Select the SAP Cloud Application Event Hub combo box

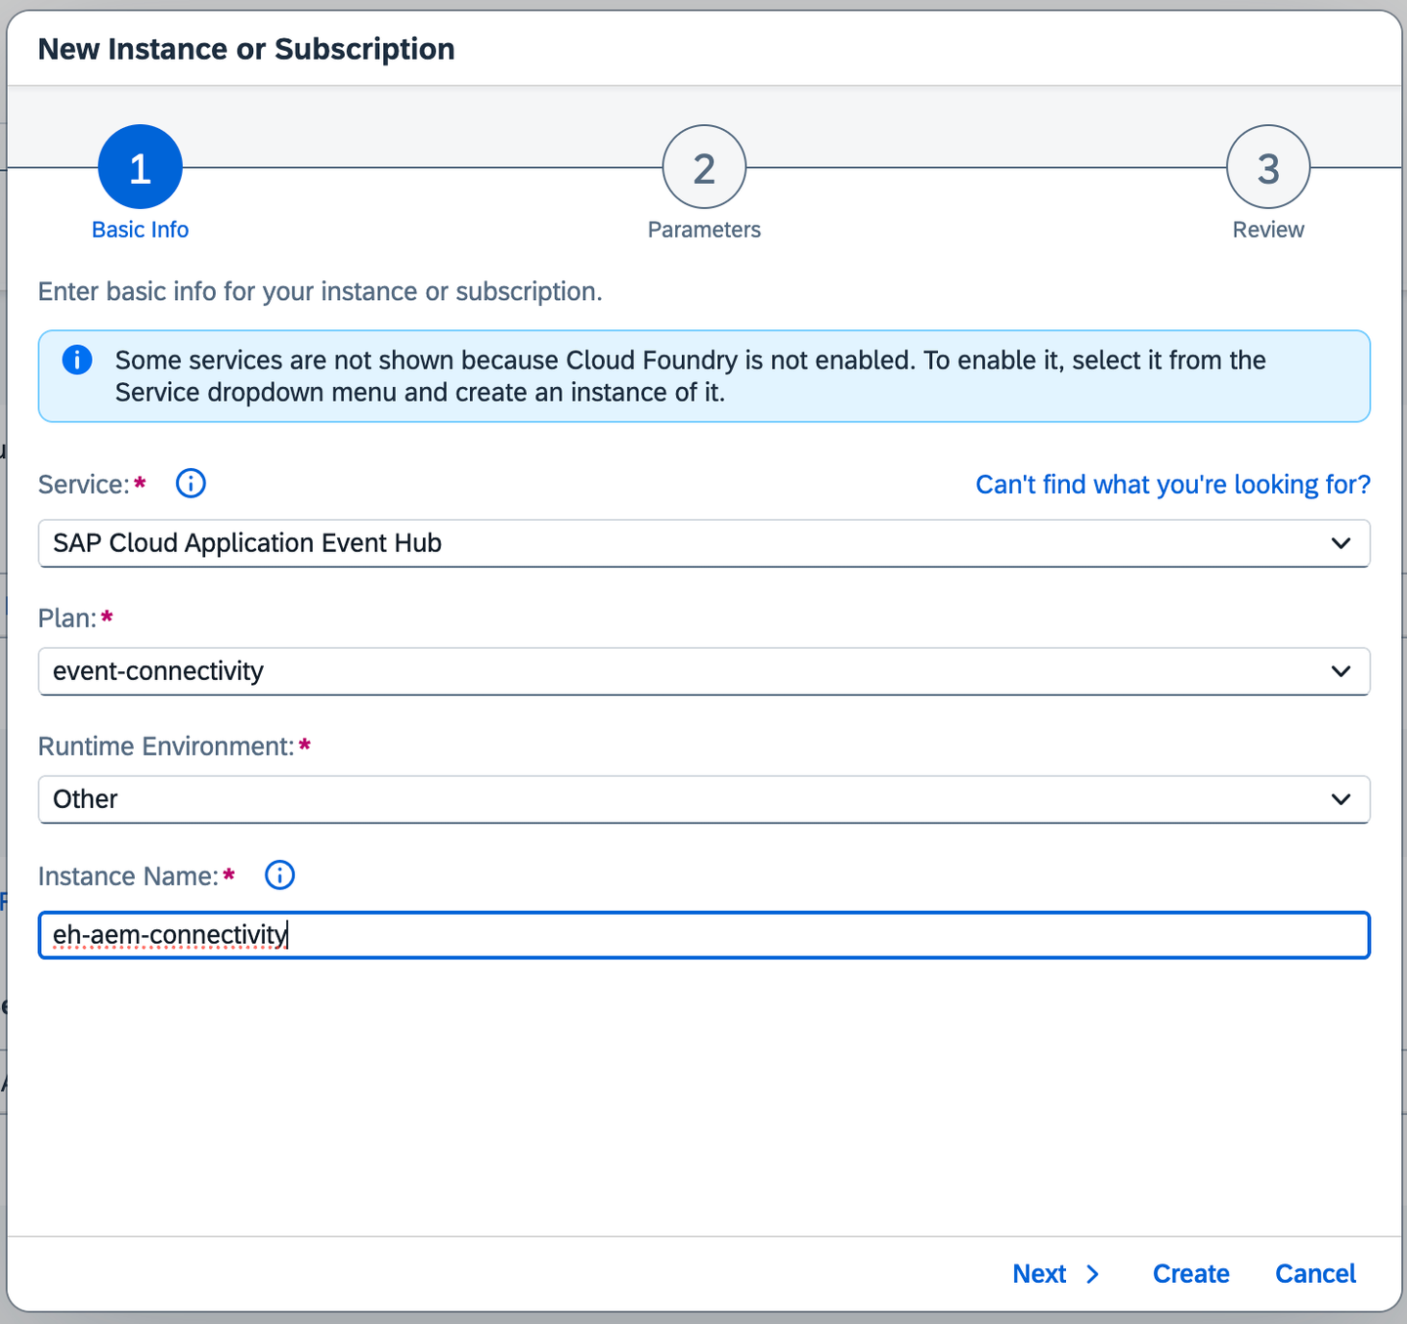tap(703, 543)
